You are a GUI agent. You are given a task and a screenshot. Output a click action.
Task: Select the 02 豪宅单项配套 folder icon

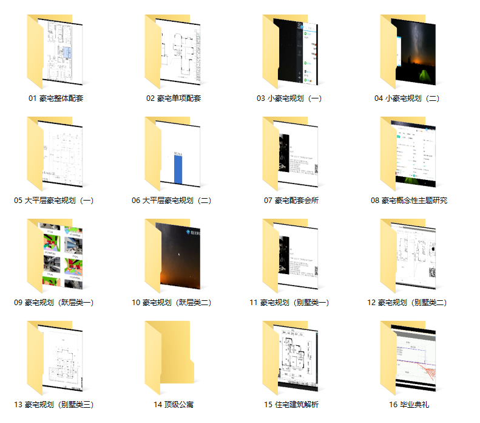point(173,52)
